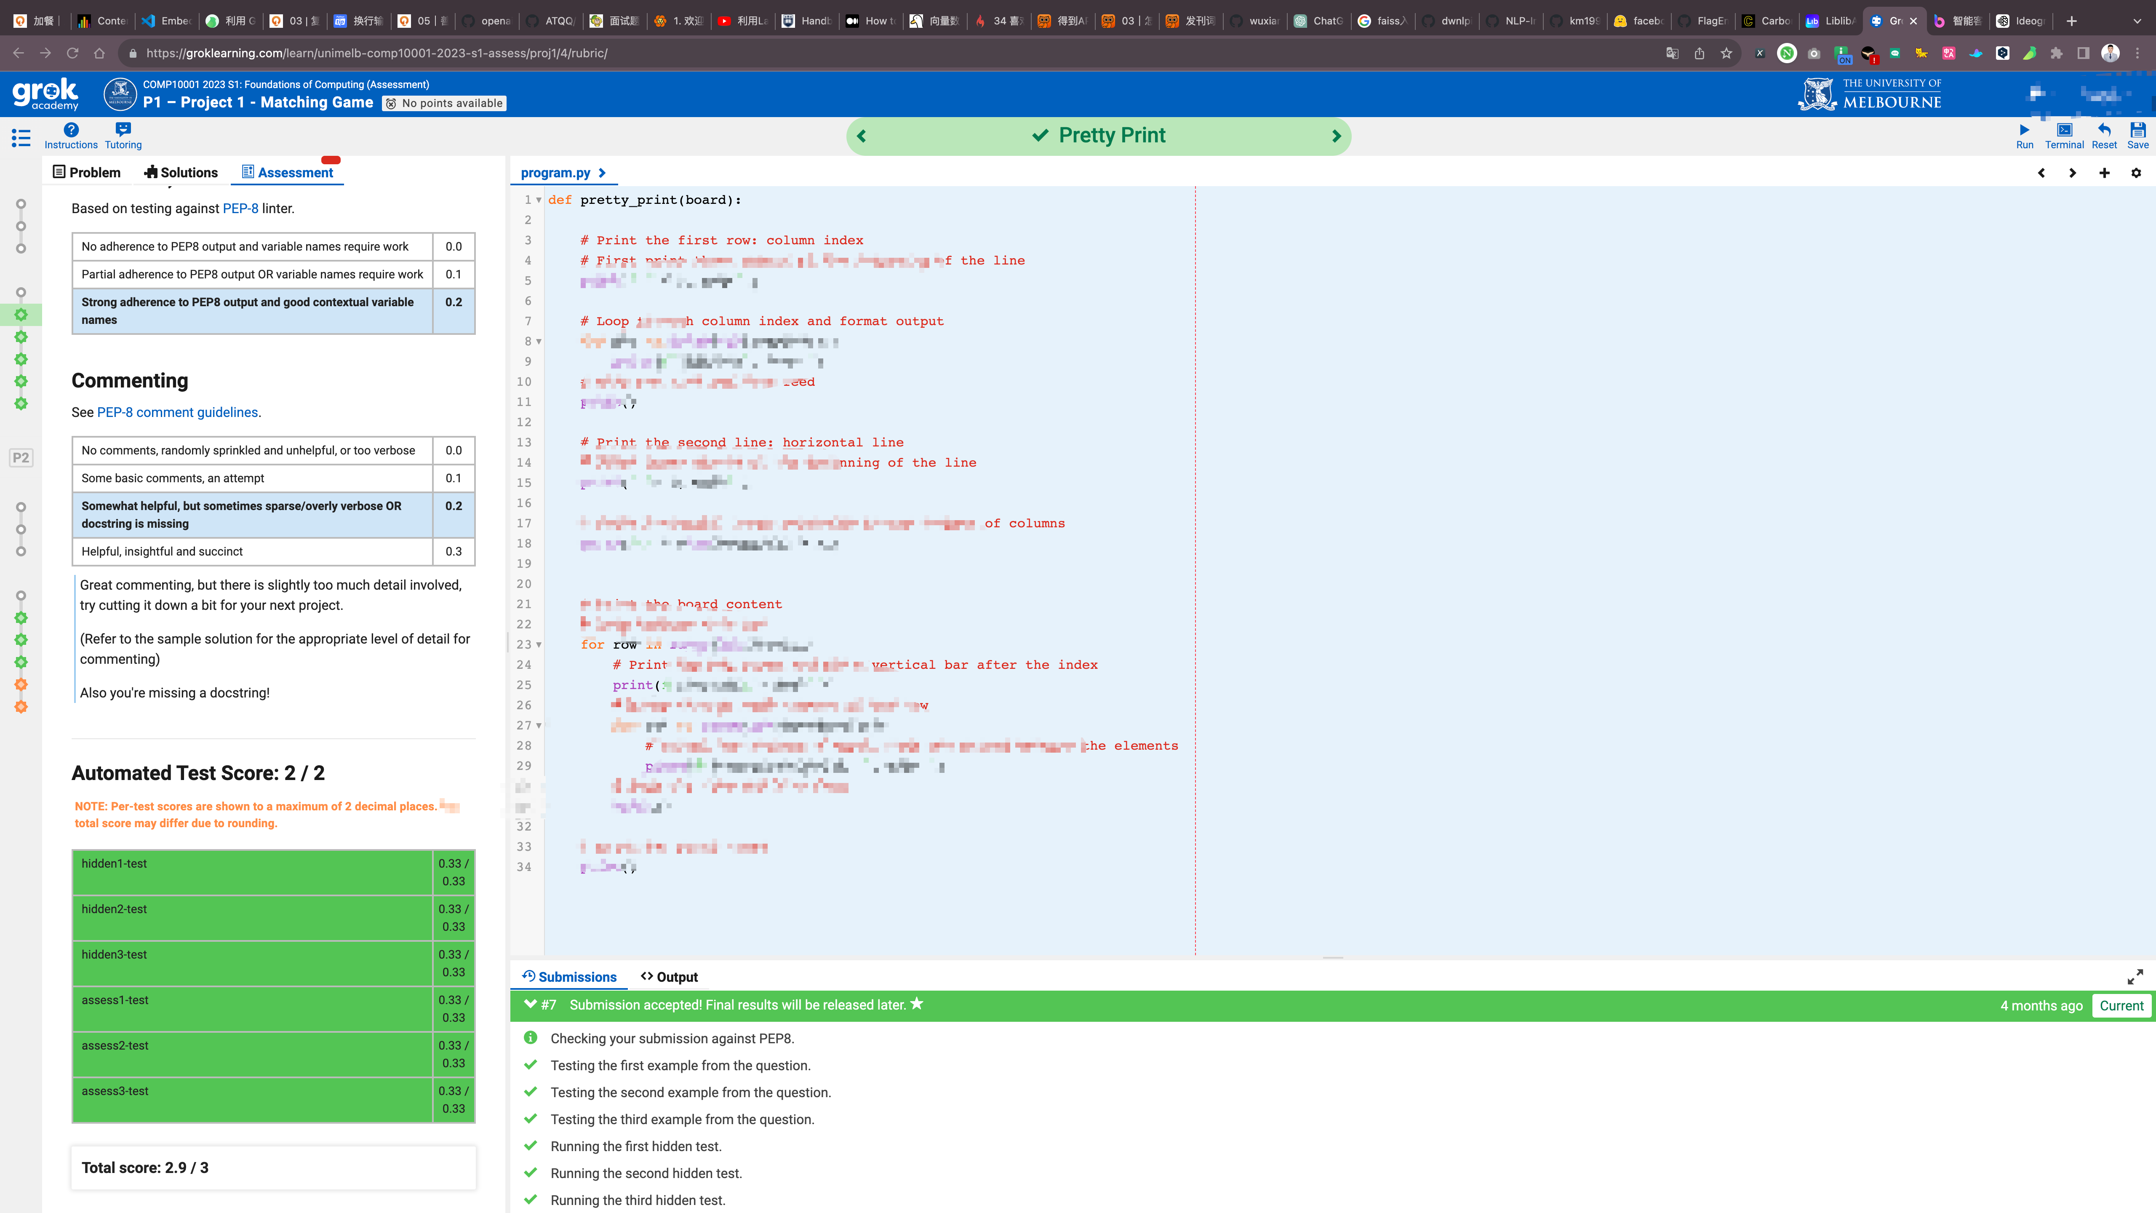The image size is (2156, 1213).
Task: Click the 'assess1-test' table row
Action: [x=274, y=1009]
